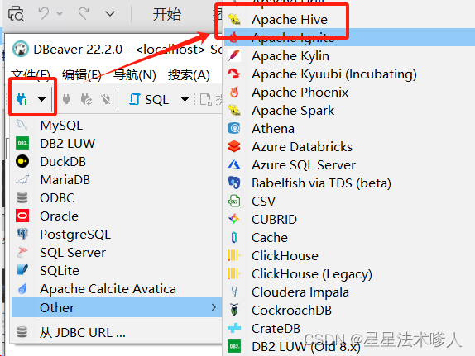Image resolution: width=475 pixels, height=356 pixels.
Task: Click the Cloudera Impala icon
Action: pyautogui.click(x=234, y=292)
